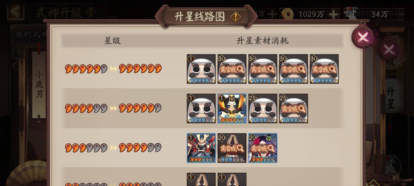Click the level 25 daruma without 需合成 label
This screenshot has width=414, height=186.
point(263,108)
